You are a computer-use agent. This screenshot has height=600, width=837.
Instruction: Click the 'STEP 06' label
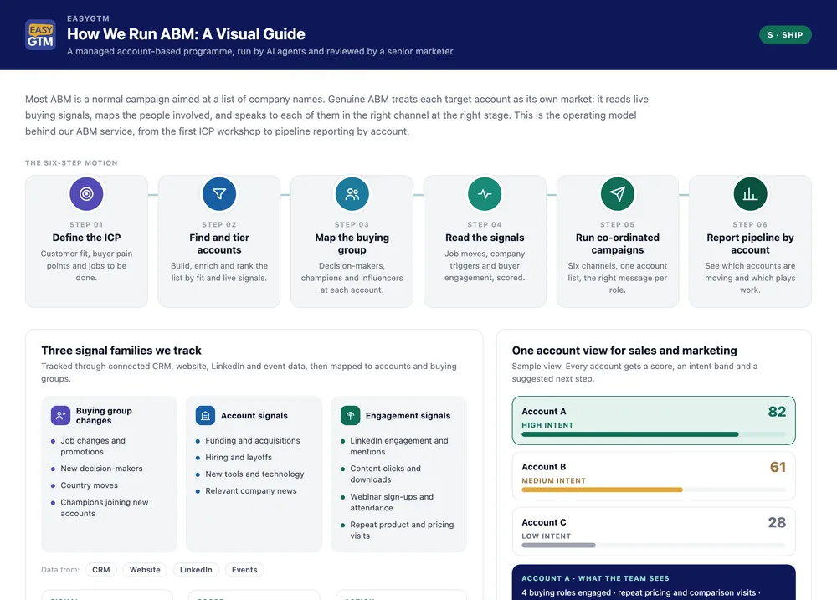pyautogui.click(x=750, y=225)
